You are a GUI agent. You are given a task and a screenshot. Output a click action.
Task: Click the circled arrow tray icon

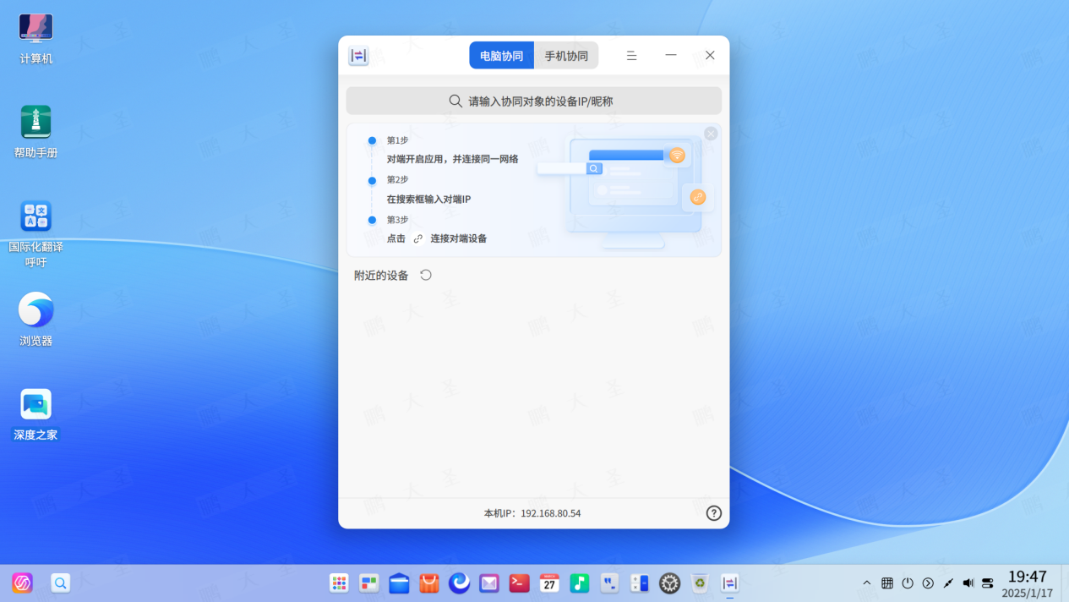pos(928,583)
